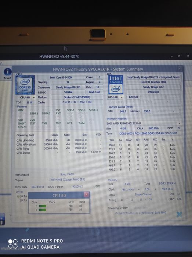192x257 pixels.
Task: Click the Prod. Unit field
Action: [94, 92]
